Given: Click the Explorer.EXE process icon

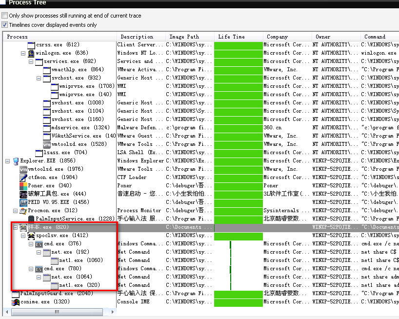Looking at the screenshot, I should point(16,161).
